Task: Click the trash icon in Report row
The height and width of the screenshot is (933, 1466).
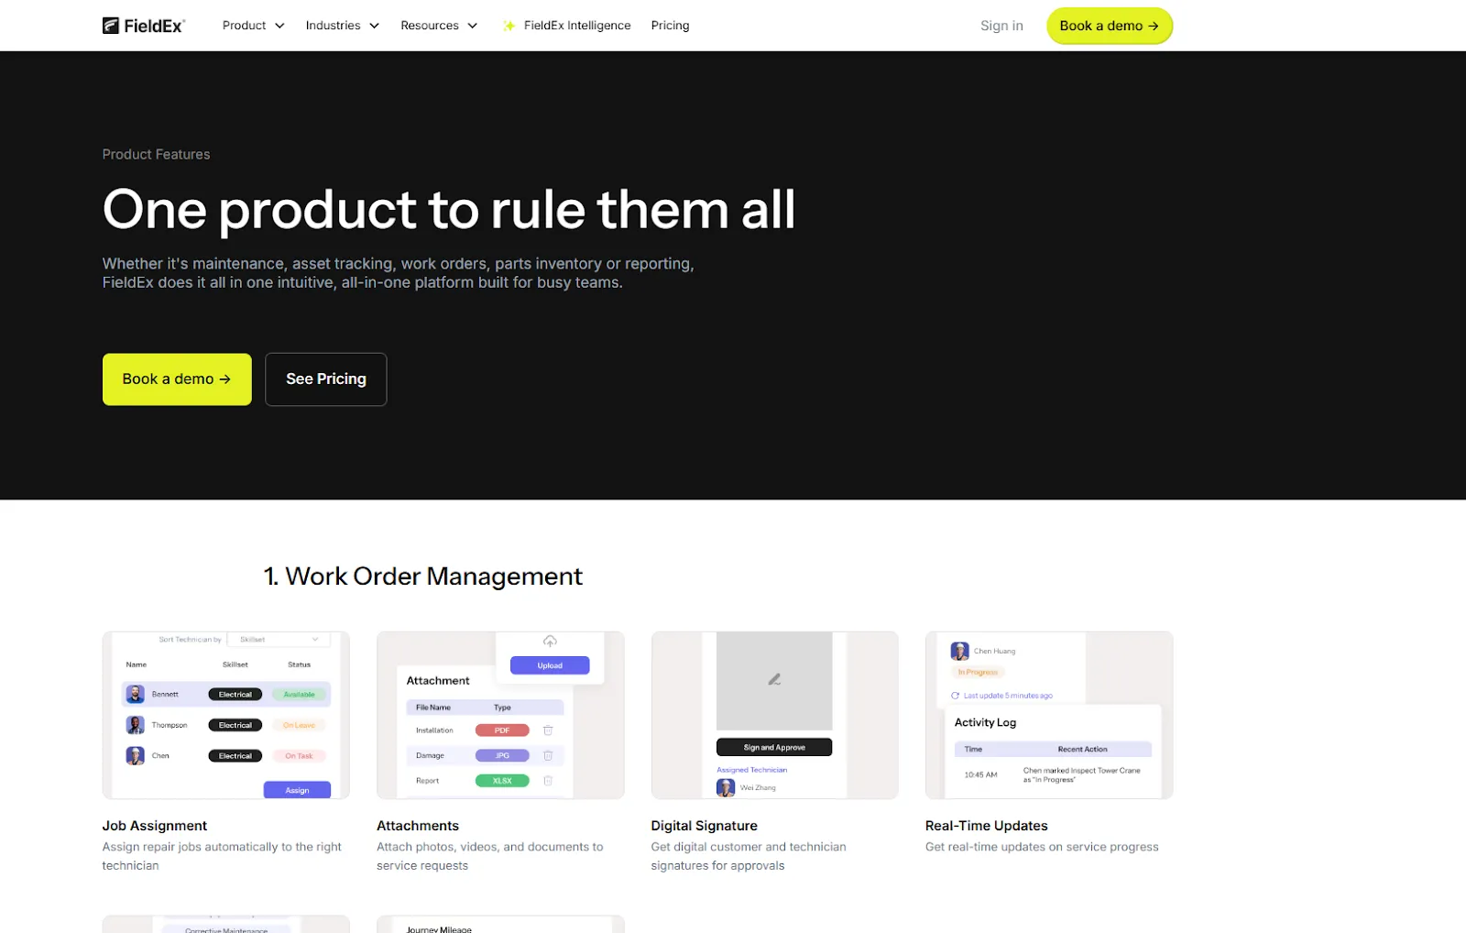Action: point(548,781)
